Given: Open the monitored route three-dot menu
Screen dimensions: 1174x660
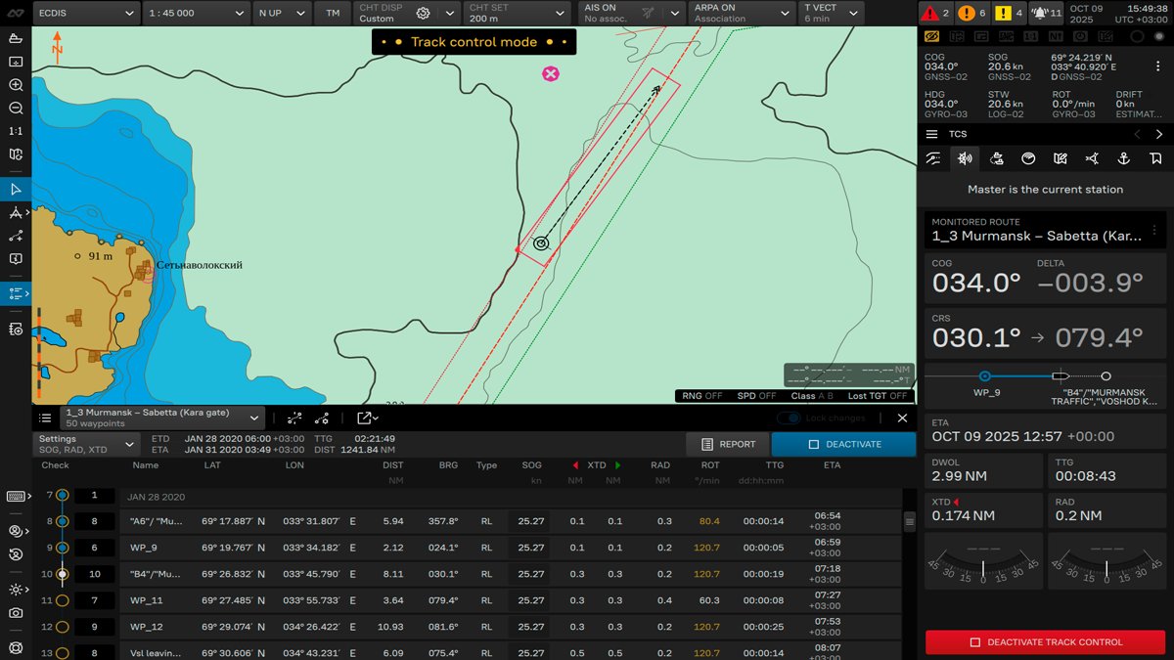Looking at the screenshot, I should (1154, 231).
